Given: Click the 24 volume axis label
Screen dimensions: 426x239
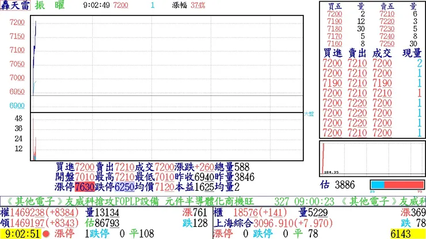Looking at the screenshot, I should 18,138.
